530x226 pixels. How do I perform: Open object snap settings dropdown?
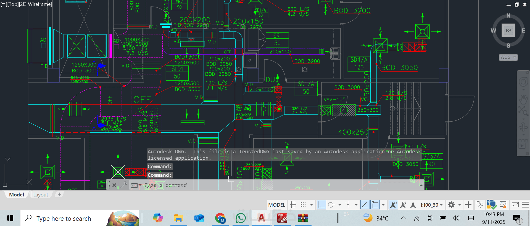(383, 205)
